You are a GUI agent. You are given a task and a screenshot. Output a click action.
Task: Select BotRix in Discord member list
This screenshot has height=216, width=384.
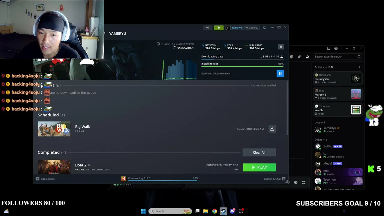[337, 146]
